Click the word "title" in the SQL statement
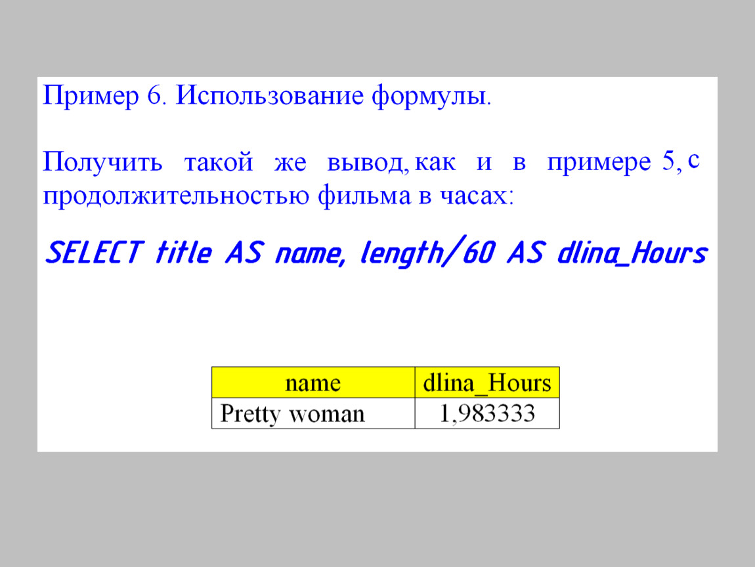This screenshot has width=755, height=567. 183,253
